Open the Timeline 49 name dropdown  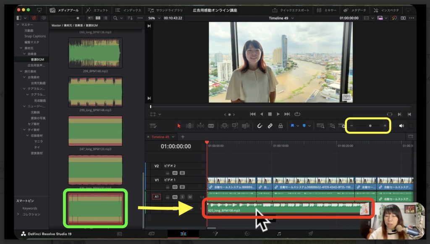292,18
